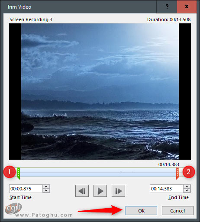The width and height of the screenshot is (200, 222).
Task: Decrease End Time with down arrow
Action: pos(187,190)
